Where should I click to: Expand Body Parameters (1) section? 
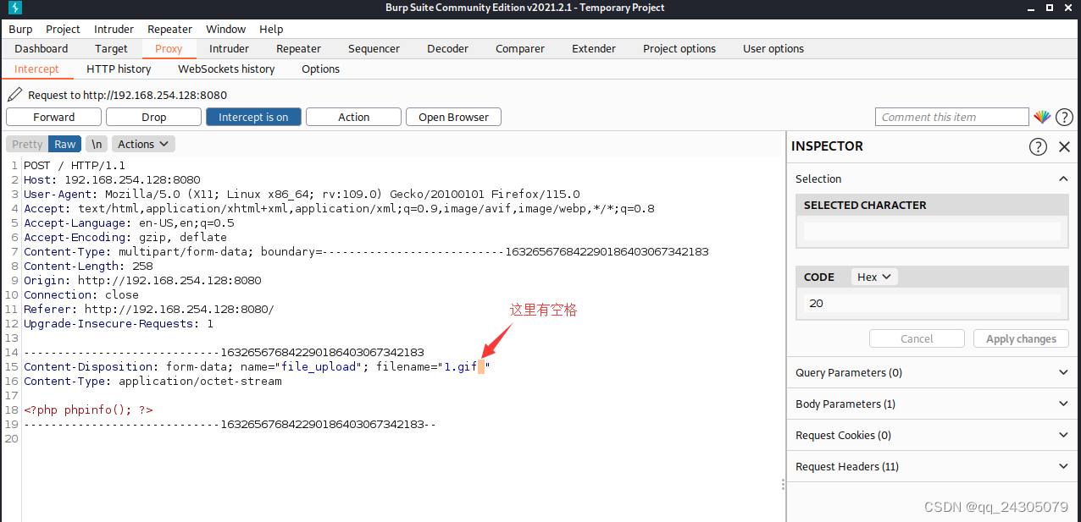[x=933, y=404]
